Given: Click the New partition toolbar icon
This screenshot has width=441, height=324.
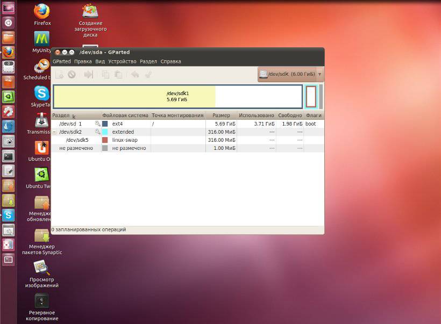Looking at the screenshot, I should [x=59, y=75].
